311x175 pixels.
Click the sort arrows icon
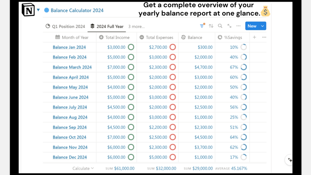[x=211, y=26]
